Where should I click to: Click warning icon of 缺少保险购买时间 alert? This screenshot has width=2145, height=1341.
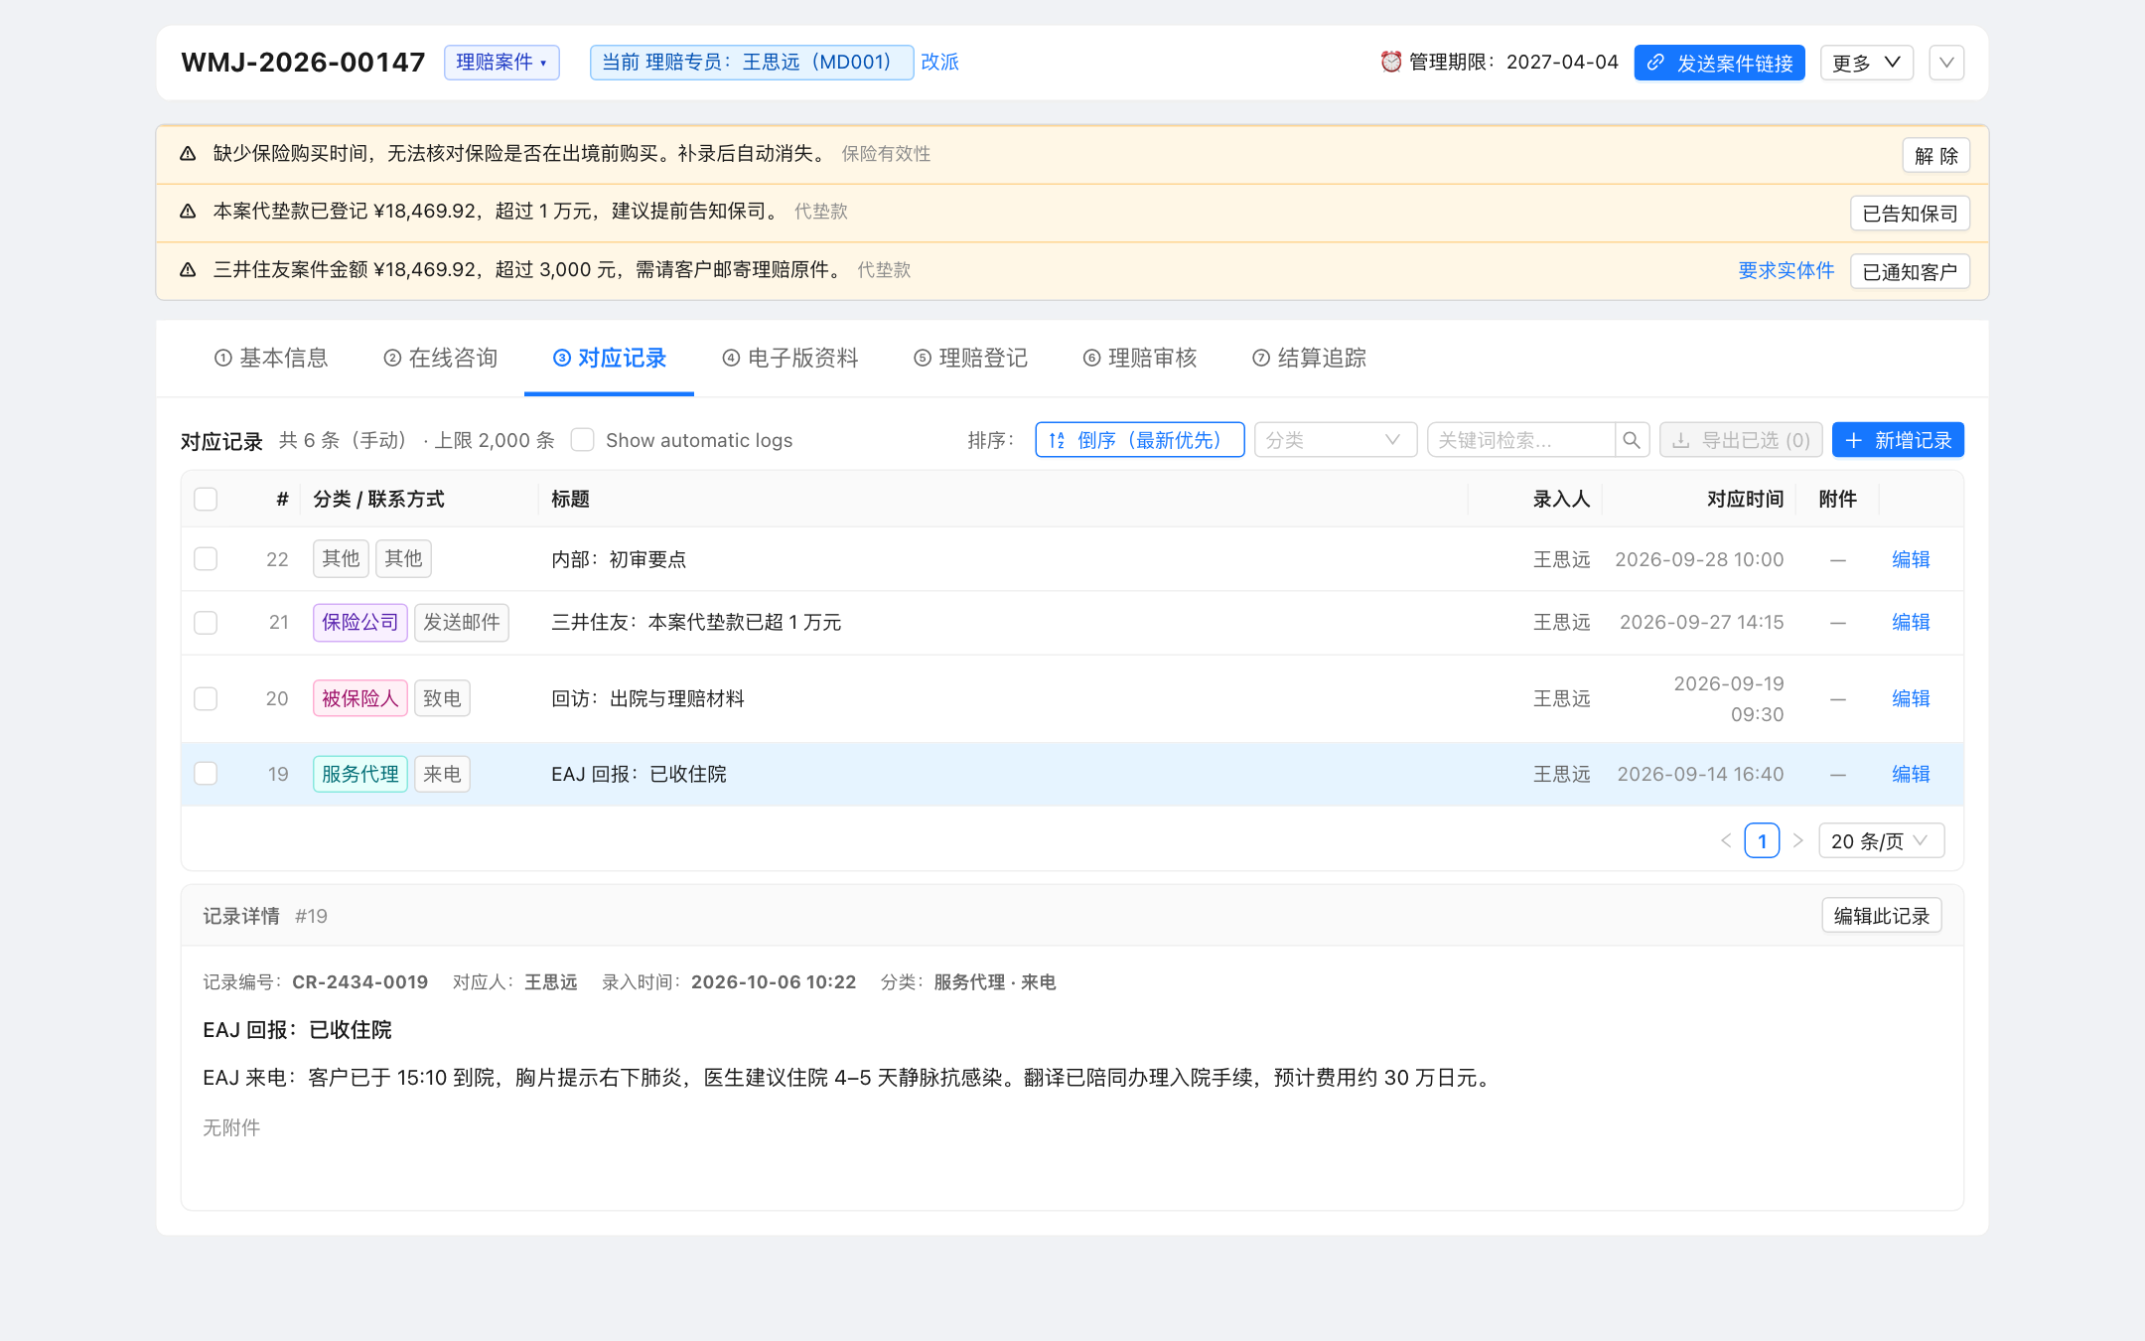click(x=188, y=154)
